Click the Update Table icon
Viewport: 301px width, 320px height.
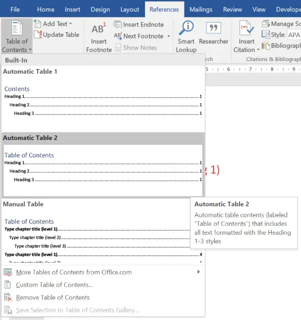click(38, 35)
